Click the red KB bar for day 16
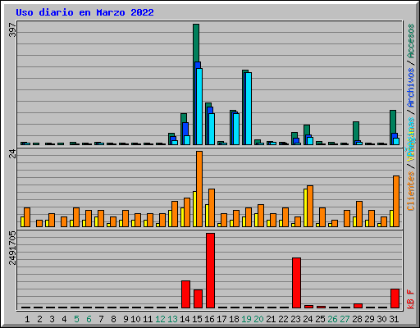Image resolution: width=420 pixels, height=328 pixels. click(210, 271)
